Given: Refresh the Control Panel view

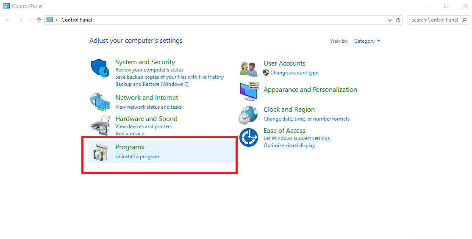Looking at the screenshot, I should pyautogui.click(x=398, y=20).
